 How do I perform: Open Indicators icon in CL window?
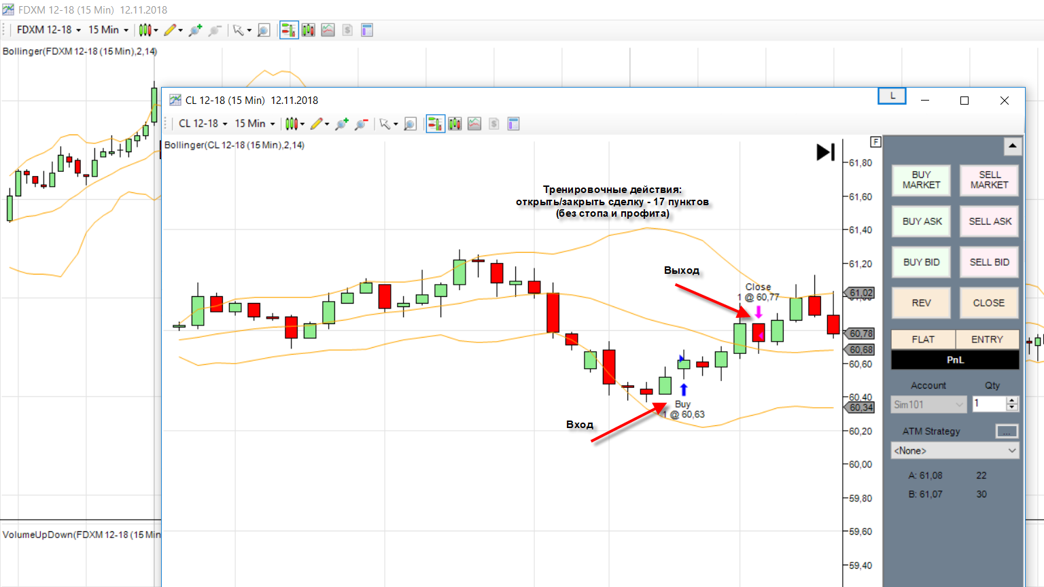click(x=474, y=124)
